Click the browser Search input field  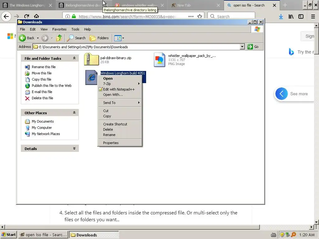pos(231,16)
